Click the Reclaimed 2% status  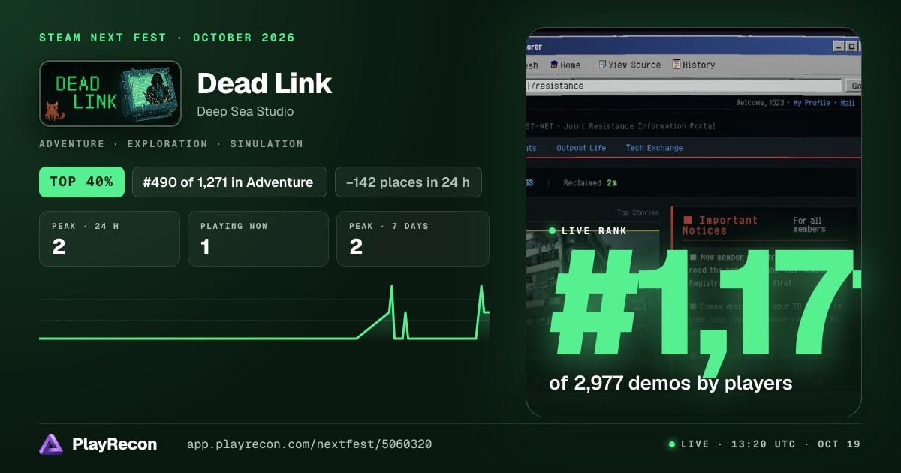point(590,183)
